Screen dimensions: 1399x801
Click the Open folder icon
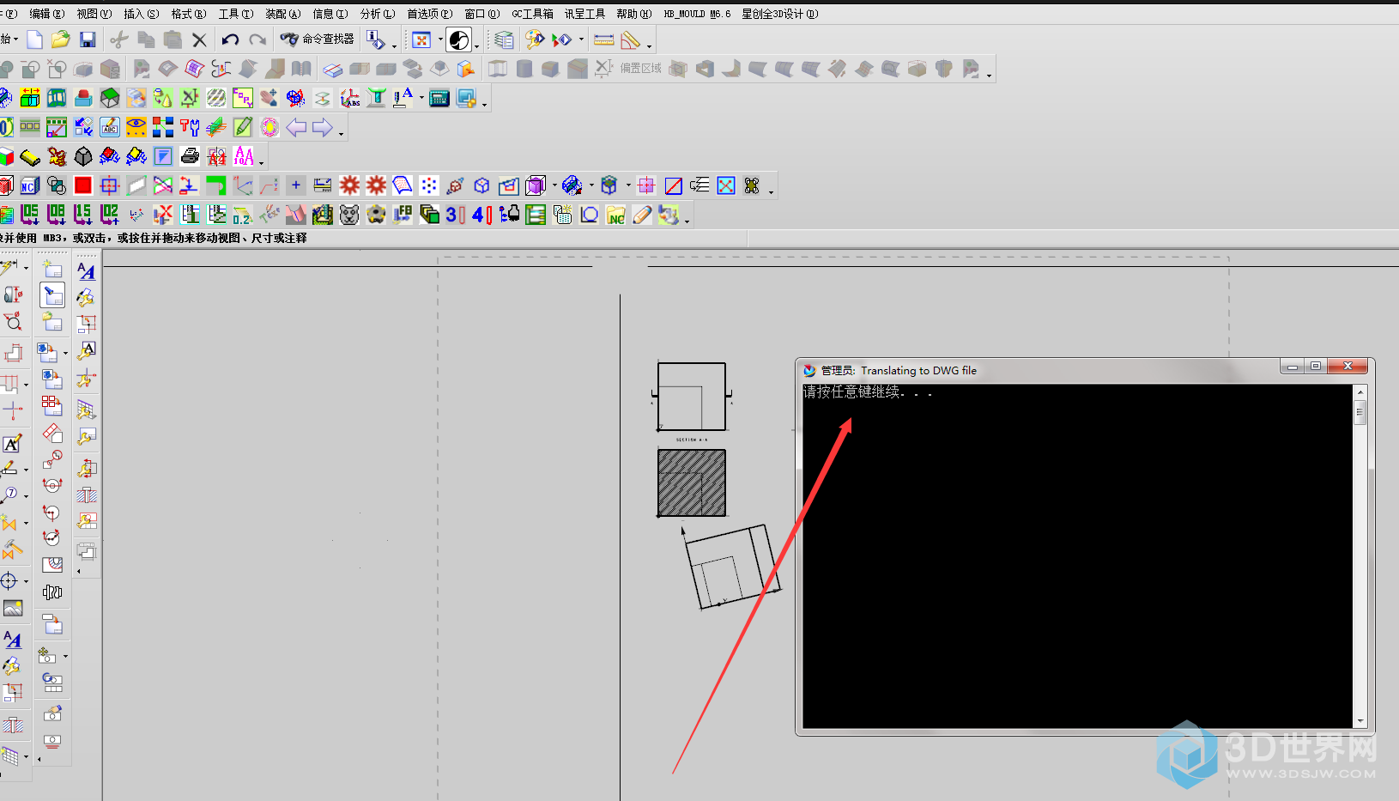(x=60, y=39)
